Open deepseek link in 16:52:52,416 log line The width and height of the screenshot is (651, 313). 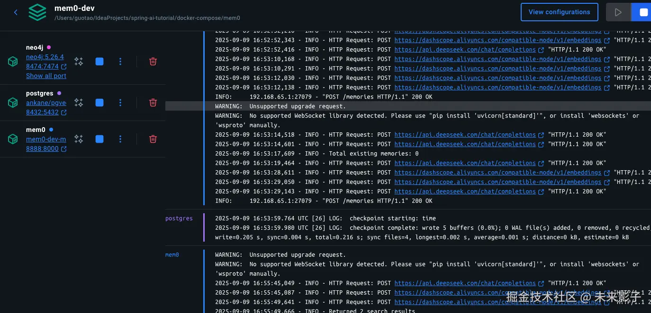coord(465,50)
